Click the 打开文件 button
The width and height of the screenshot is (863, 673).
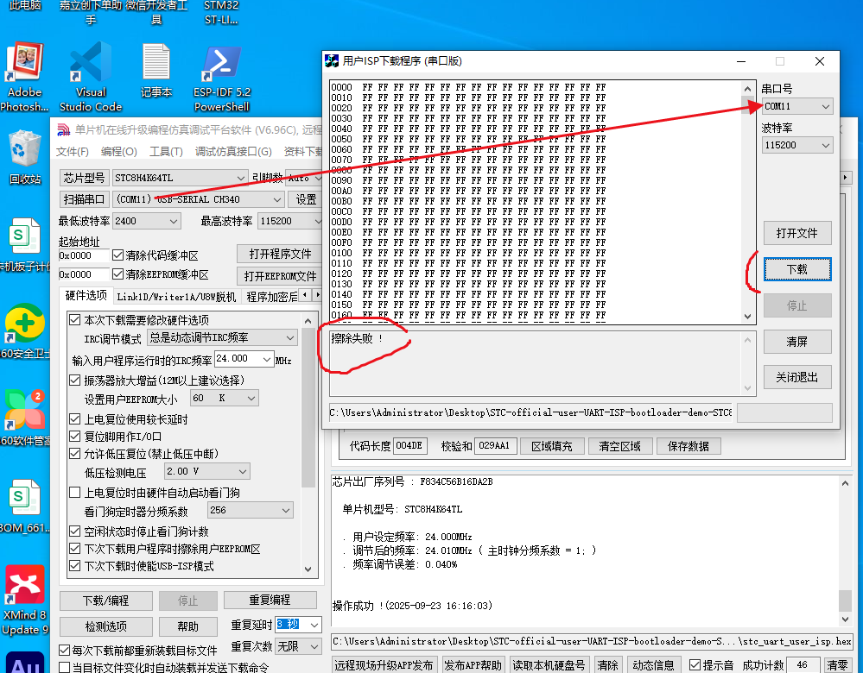coord(796,234)
